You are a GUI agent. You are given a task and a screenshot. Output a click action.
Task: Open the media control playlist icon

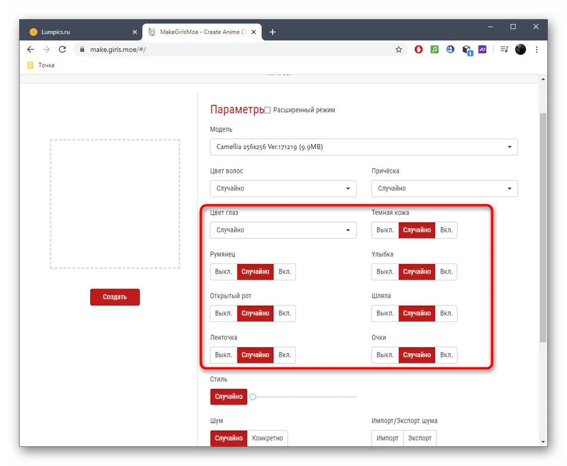pyautogui.click(x=504, y=50)
